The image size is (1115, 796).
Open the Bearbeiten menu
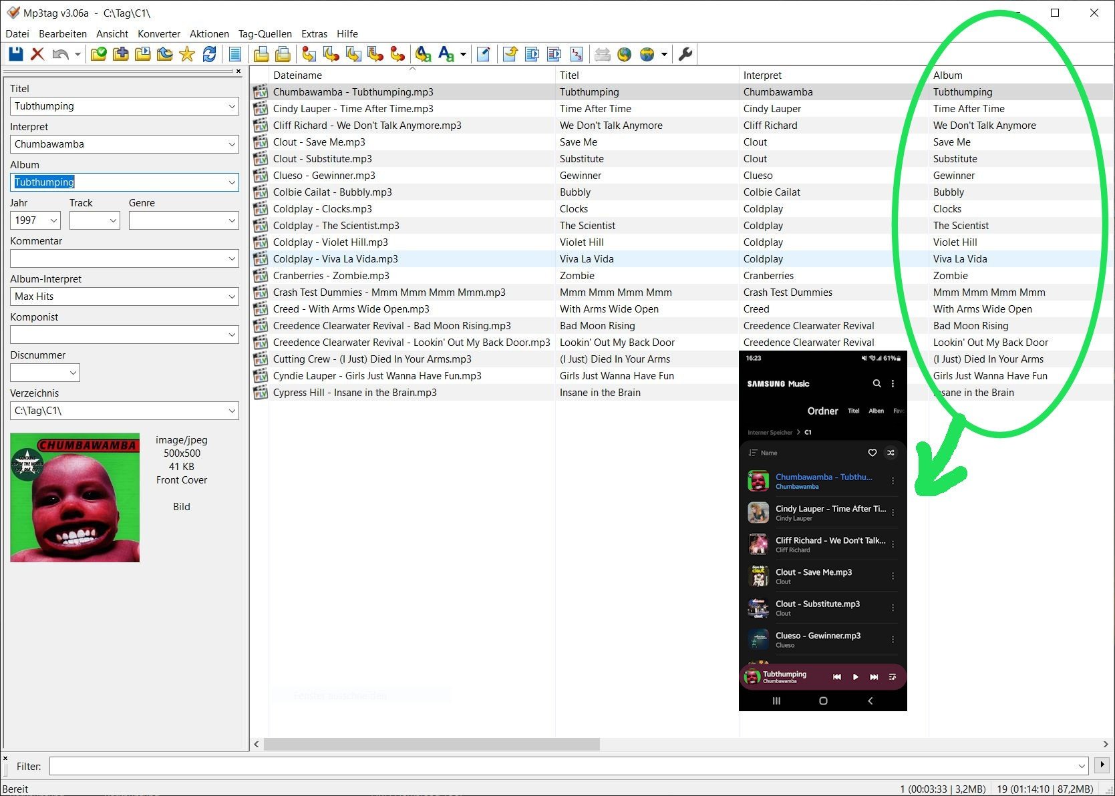(x=63, y=34)
